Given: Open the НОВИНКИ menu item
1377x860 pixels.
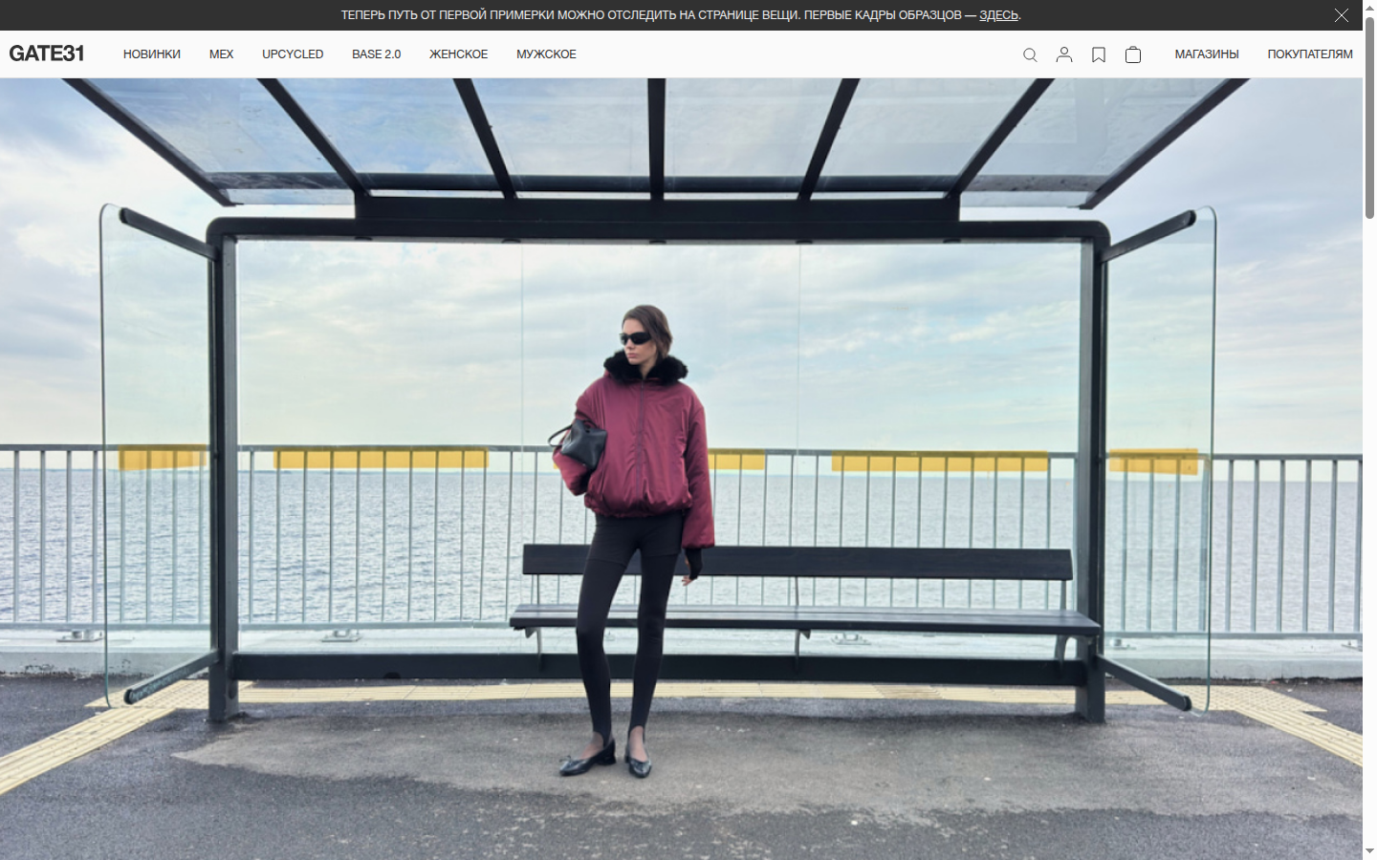Looking at the screenshot, I should coord(152,54).
